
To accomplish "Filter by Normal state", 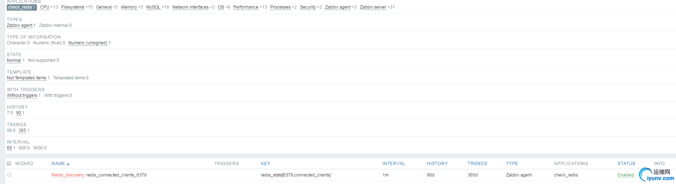I will coord(14,60).
